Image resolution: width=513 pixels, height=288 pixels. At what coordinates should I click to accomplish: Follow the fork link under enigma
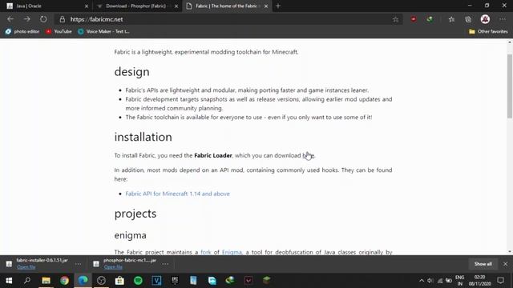[206, 252]
